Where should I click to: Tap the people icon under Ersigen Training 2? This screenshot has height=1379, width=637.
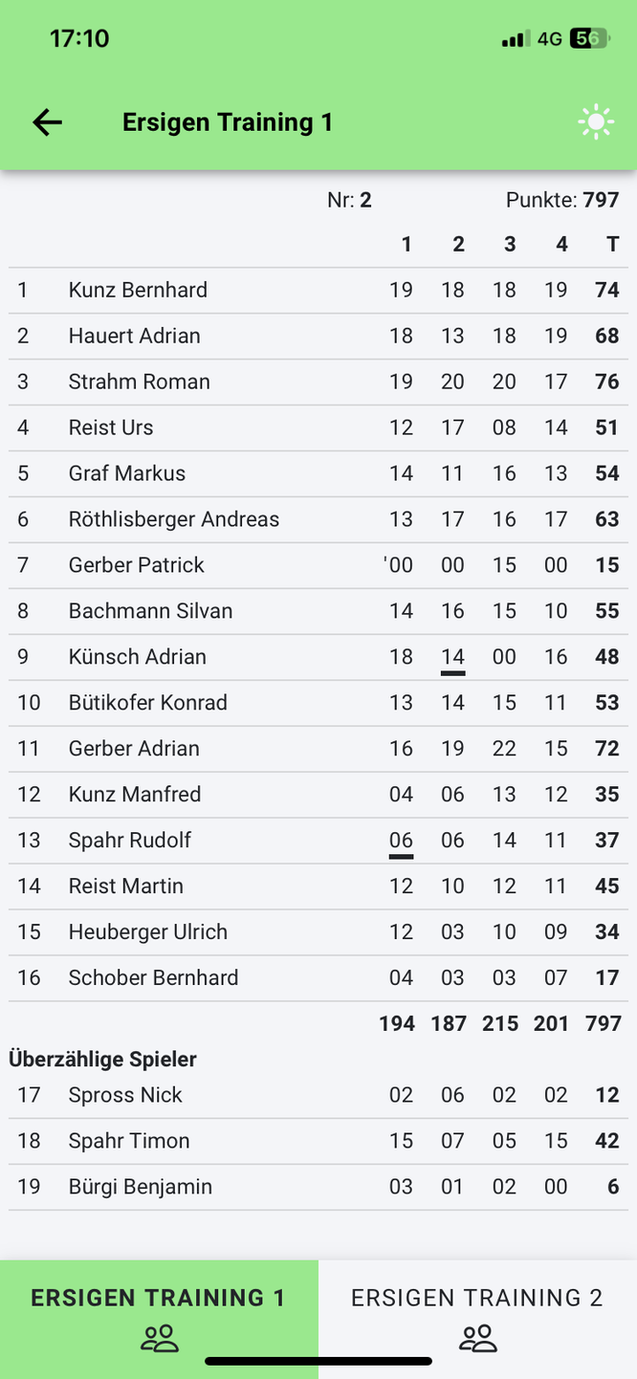(477, 1339)
